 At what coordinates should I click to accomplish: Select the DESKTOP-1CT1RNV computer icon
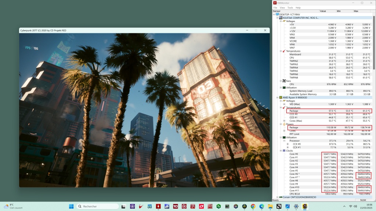277,14
